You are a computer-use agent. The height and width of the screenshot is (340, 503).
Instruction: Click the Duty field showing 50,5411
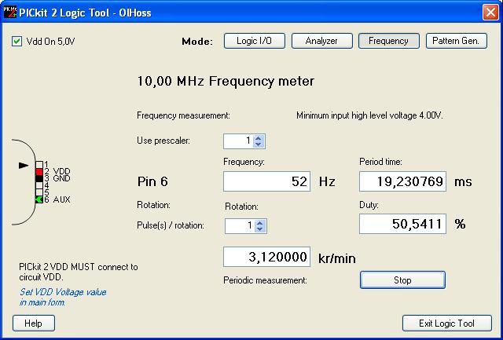pyautogui.click(x=402, y=224)
